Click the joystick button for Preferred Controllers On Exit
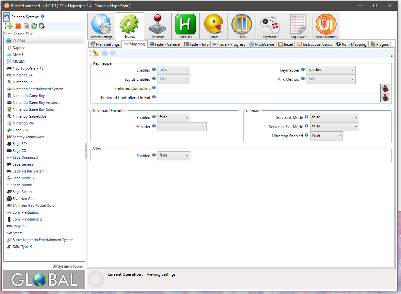Viewport: 401px width, 294px height. click(386, 98)
